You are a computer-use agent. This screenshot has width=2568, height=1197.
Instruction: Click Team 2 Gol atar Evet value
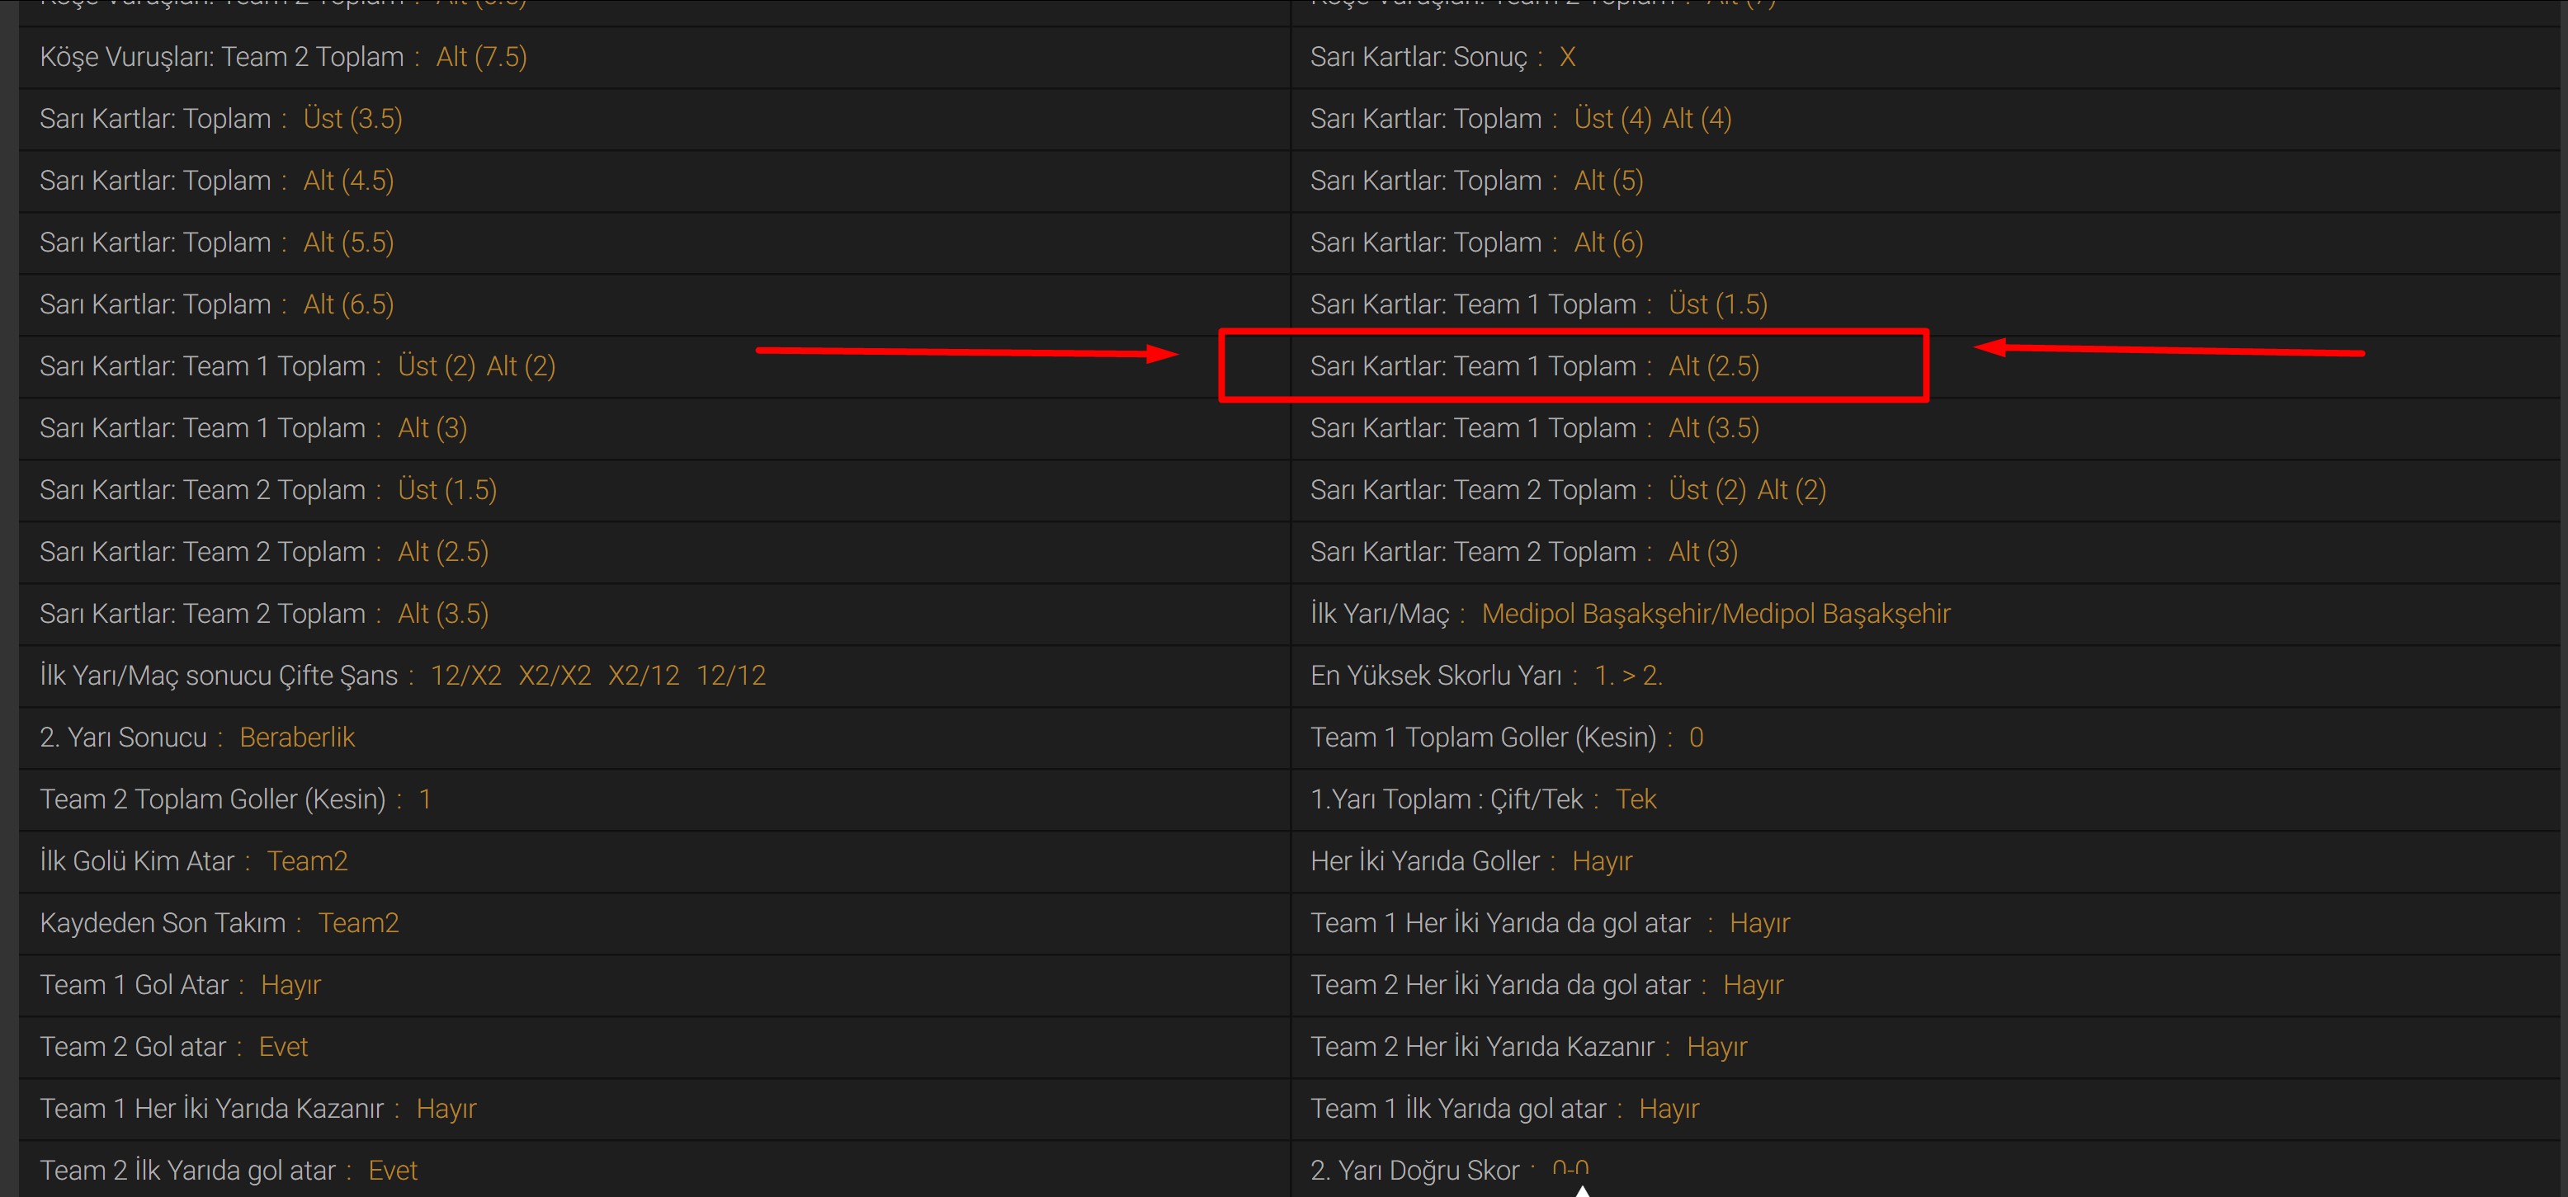pyautogui.click(x=283, y=1047)
